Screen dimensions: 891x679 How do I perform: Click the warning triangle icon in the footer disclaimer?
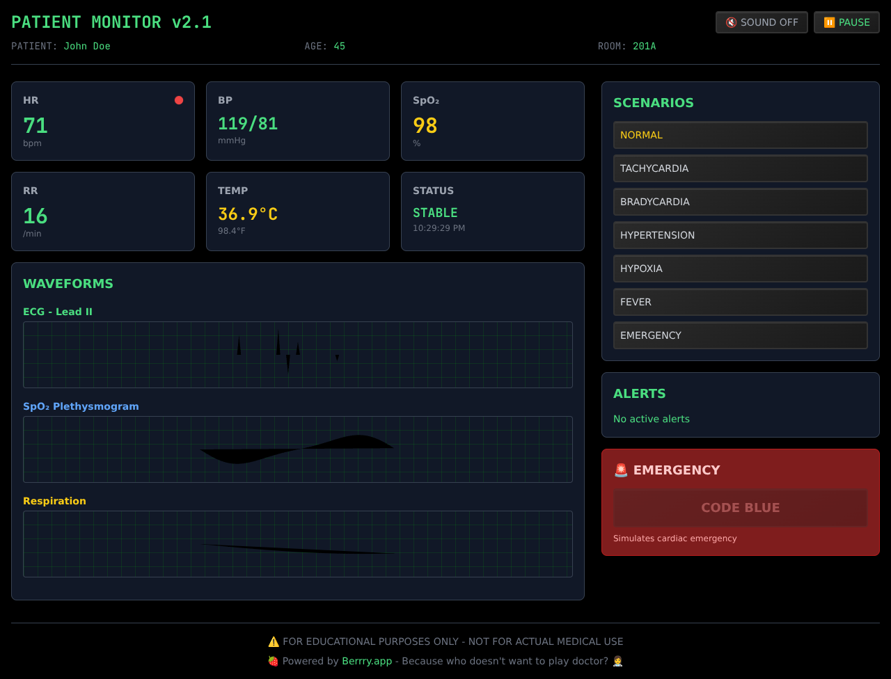[273, 641]
